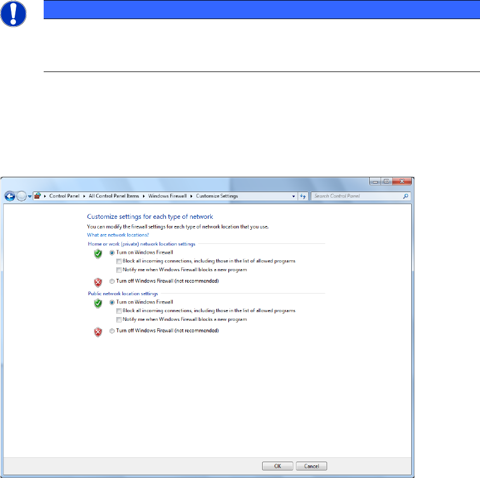This screenshot has height=478, width=480.
Task: Click the Refresh button in address bar
Action: point(303,196)
